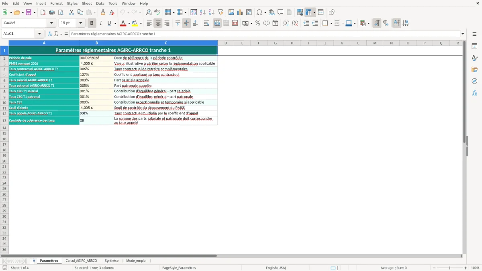Open the sidebar Gallery panel
Image resolution: width=482 pixels, height=271 pixels.
tap(474, 69)
